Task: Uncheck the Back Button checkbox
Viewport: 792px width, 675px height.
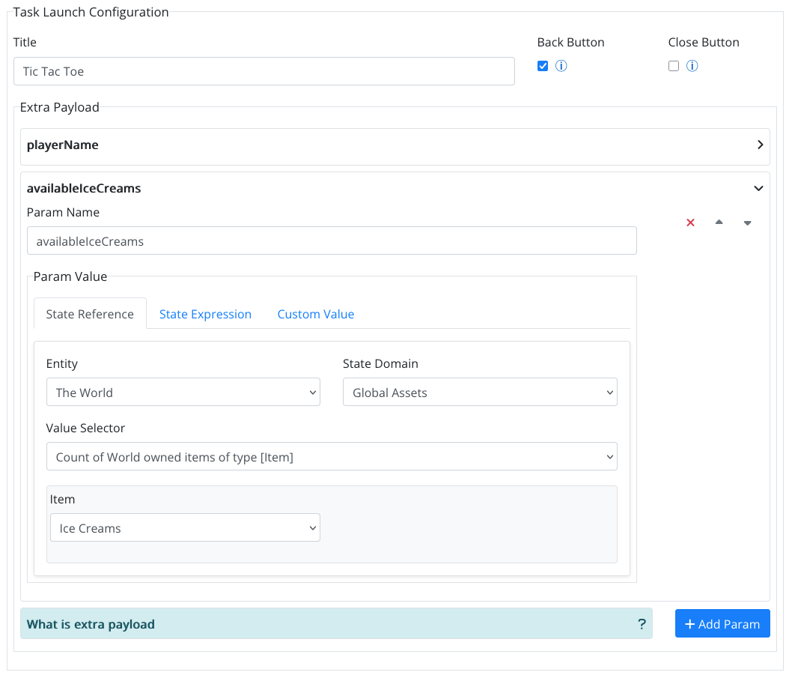Action: (x=543, y=66)
